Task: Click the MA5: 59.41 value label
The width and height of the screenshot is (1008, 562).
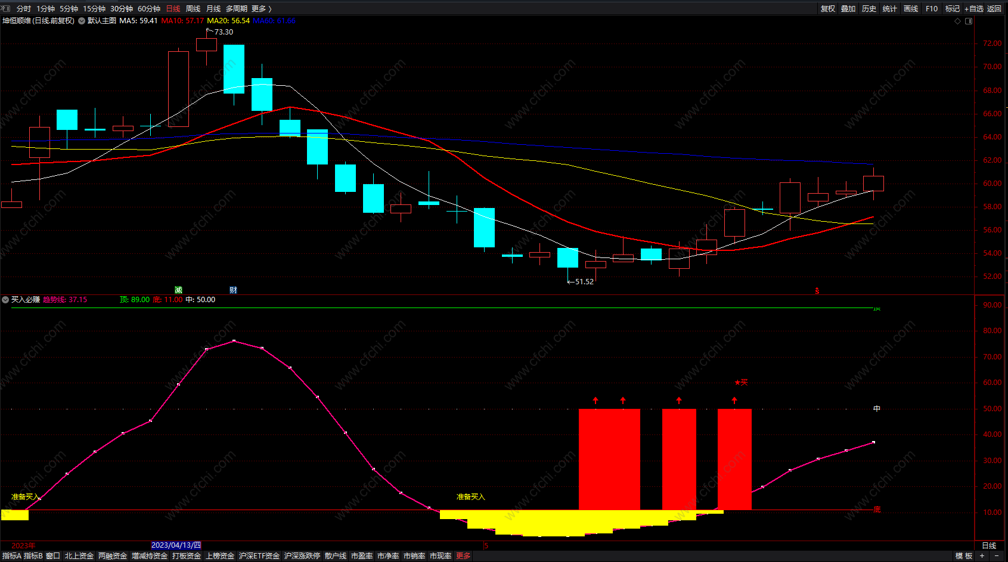Action: (x=138, y=21)
